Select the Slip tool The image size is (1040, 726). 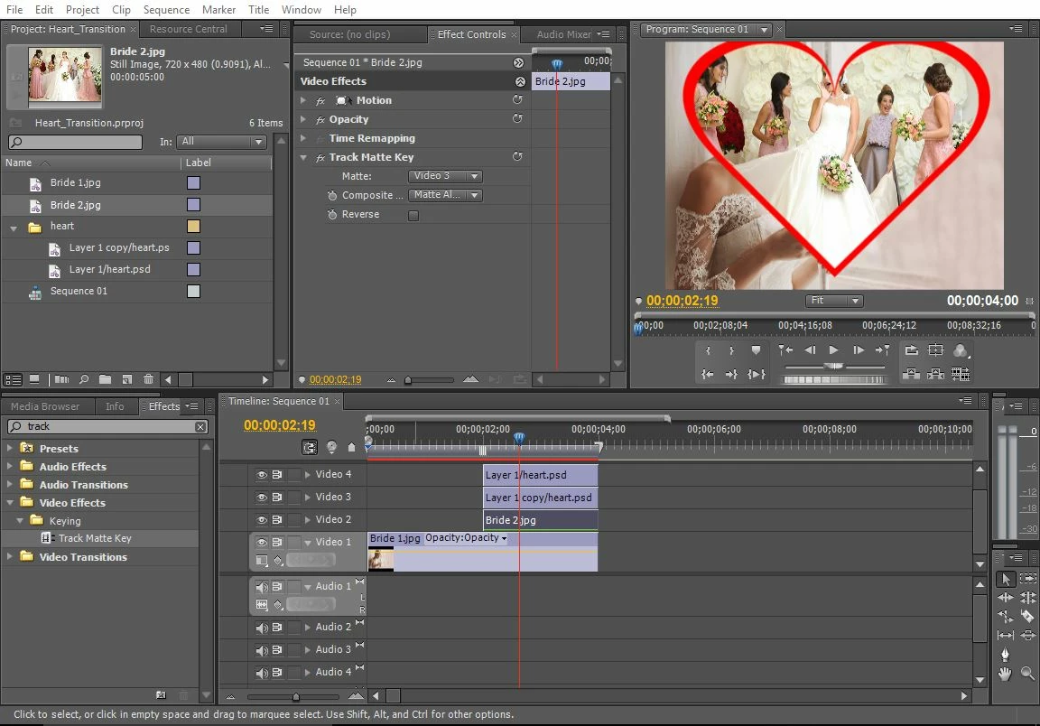point(1006,635)
